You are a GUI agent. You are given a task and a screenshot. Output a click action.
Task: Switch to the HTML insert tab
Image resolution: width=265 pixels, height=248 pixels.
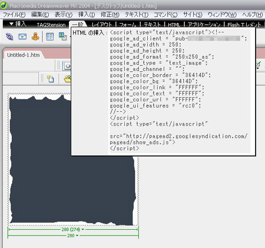pyautogui.click(x=174, y=25)
